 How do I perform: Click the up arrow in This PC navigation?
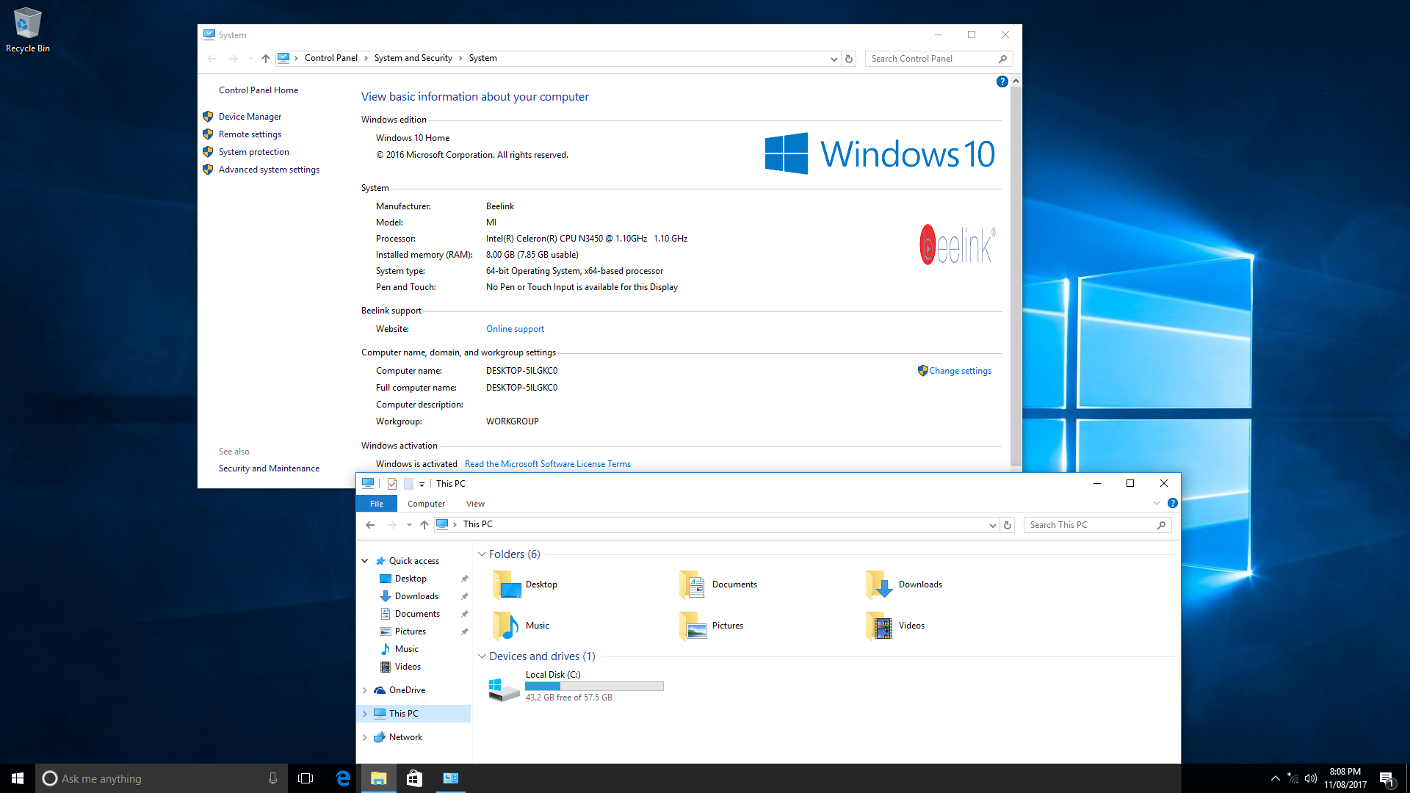tap(424, 525)
